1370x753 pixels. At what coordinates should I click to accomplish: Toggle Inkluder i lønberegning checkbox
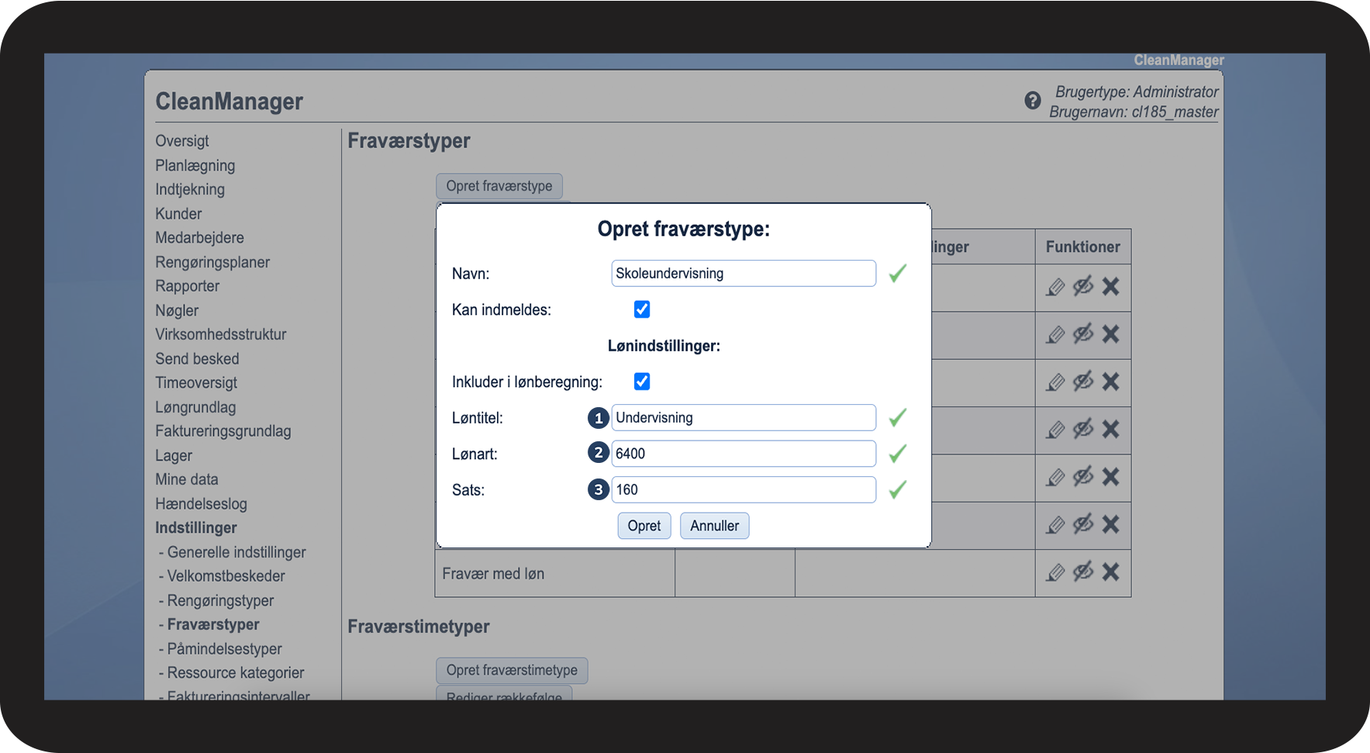point(642,382)
